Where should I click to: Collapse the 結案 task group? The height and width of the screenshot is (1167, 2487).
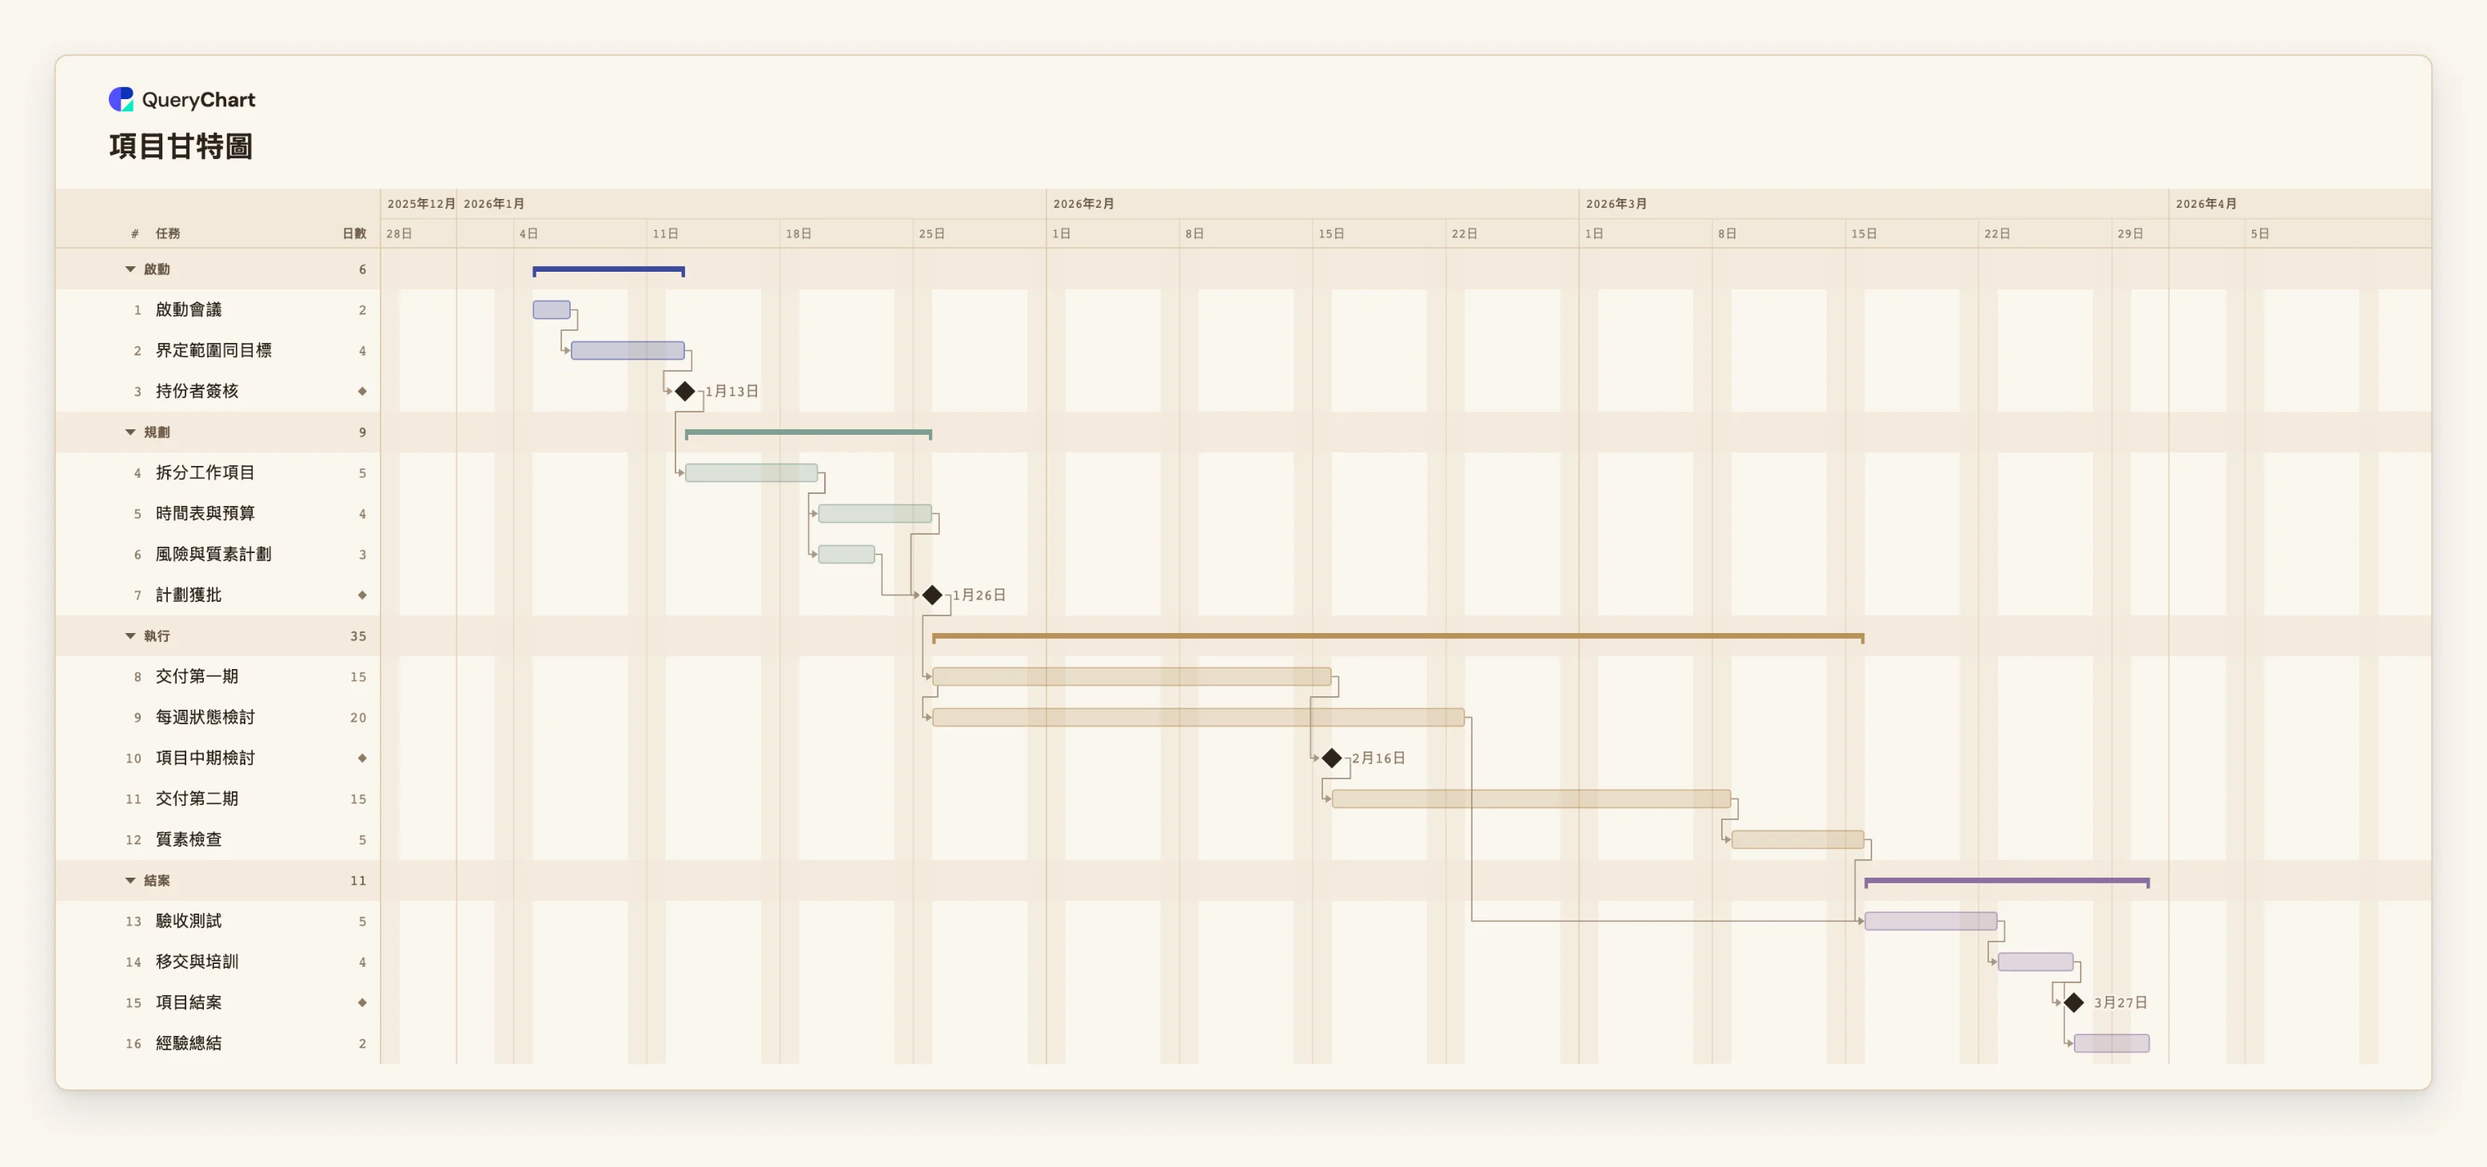tap(130, 880)
